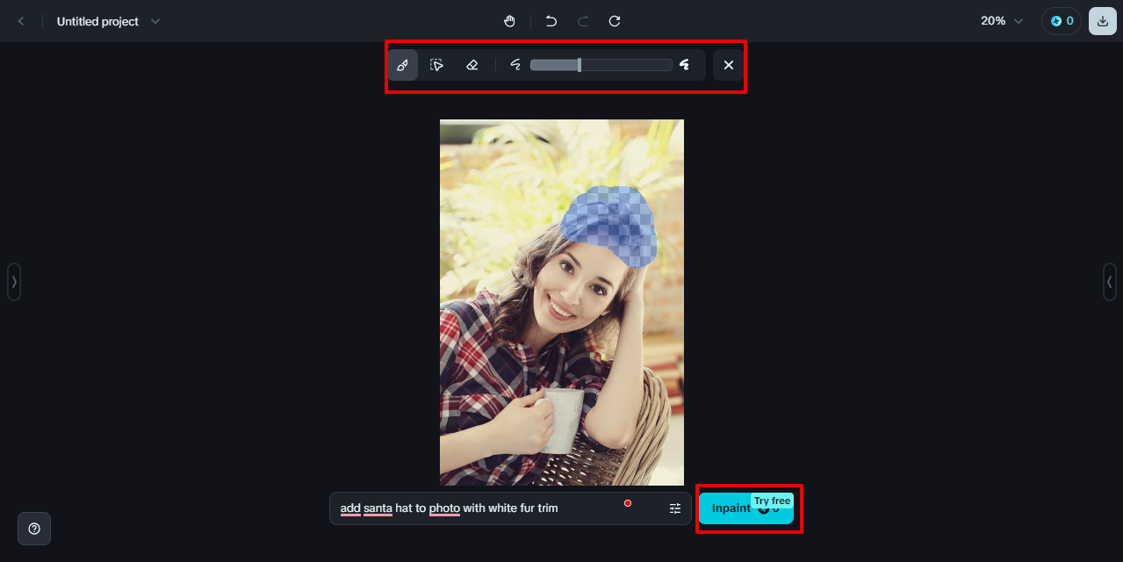This screenshot has width=1123, height=562.
Task: Open the credits counter showing 0
Action: coord(1062,21)
